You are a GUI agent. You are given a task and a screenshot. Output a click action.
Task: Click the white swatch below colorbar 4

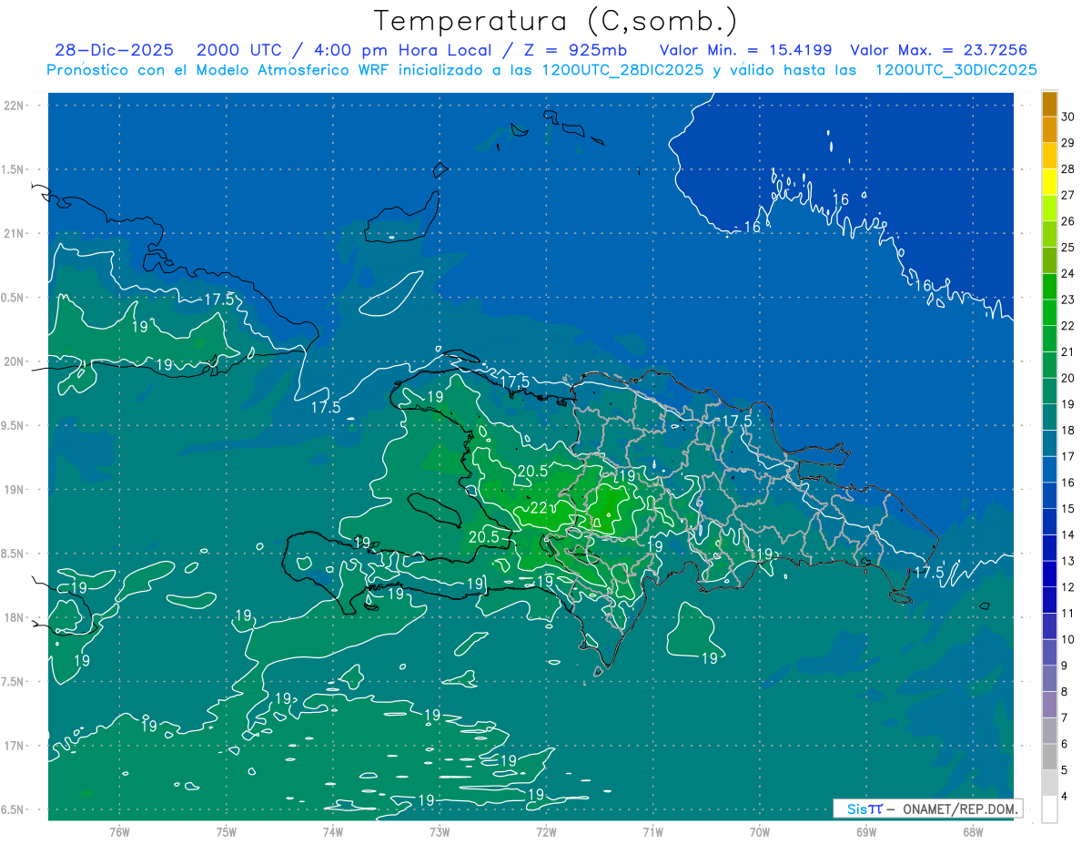(1049, 809)
